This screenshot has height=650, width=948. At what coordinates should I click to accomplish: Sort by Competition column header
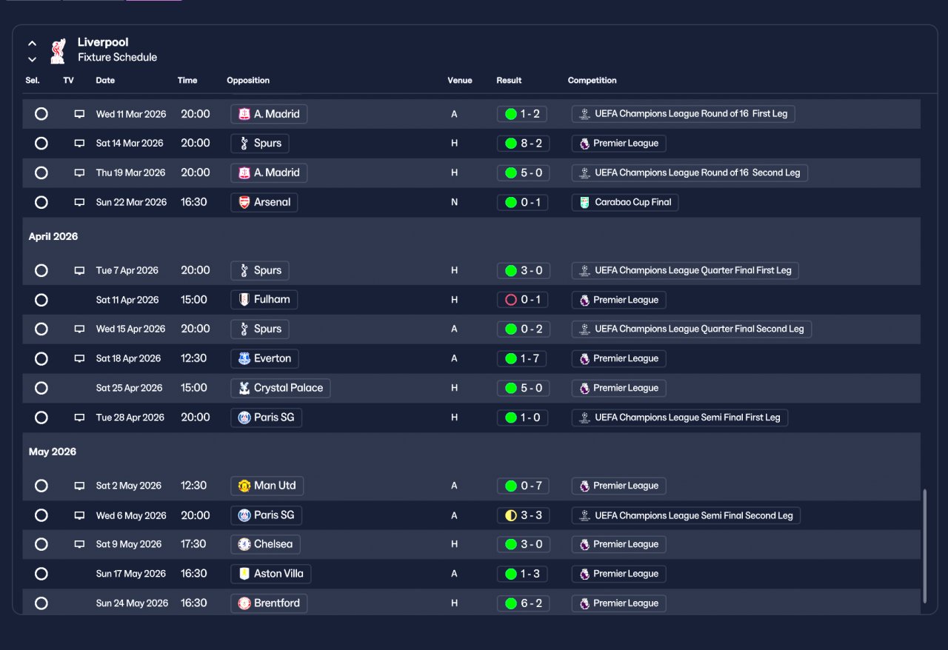592,80
